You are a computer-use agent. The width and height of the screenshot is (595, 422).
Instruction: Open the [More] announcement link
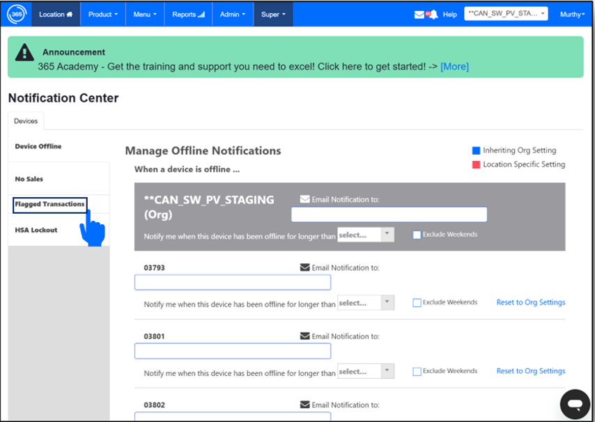pyautogui.click(x=454, y=66)
